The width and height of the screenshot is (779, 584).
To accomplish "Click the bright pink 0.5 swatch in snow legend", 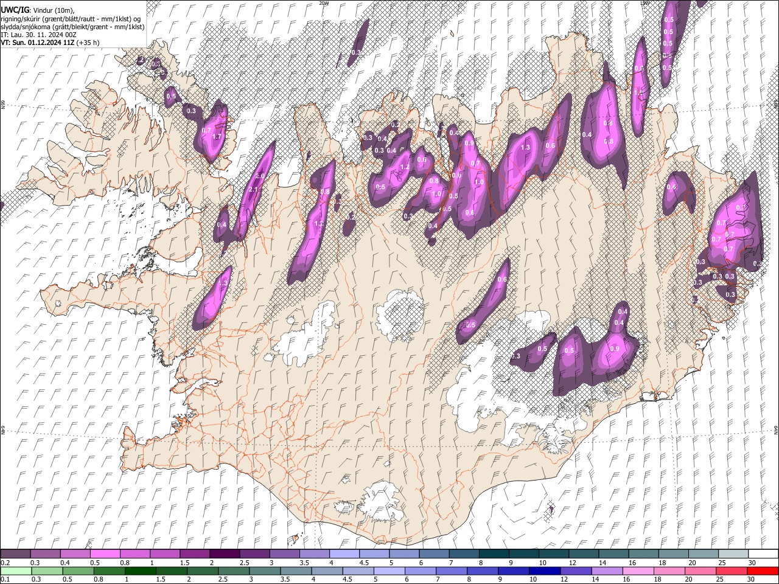I will click(x=105, y=554).
